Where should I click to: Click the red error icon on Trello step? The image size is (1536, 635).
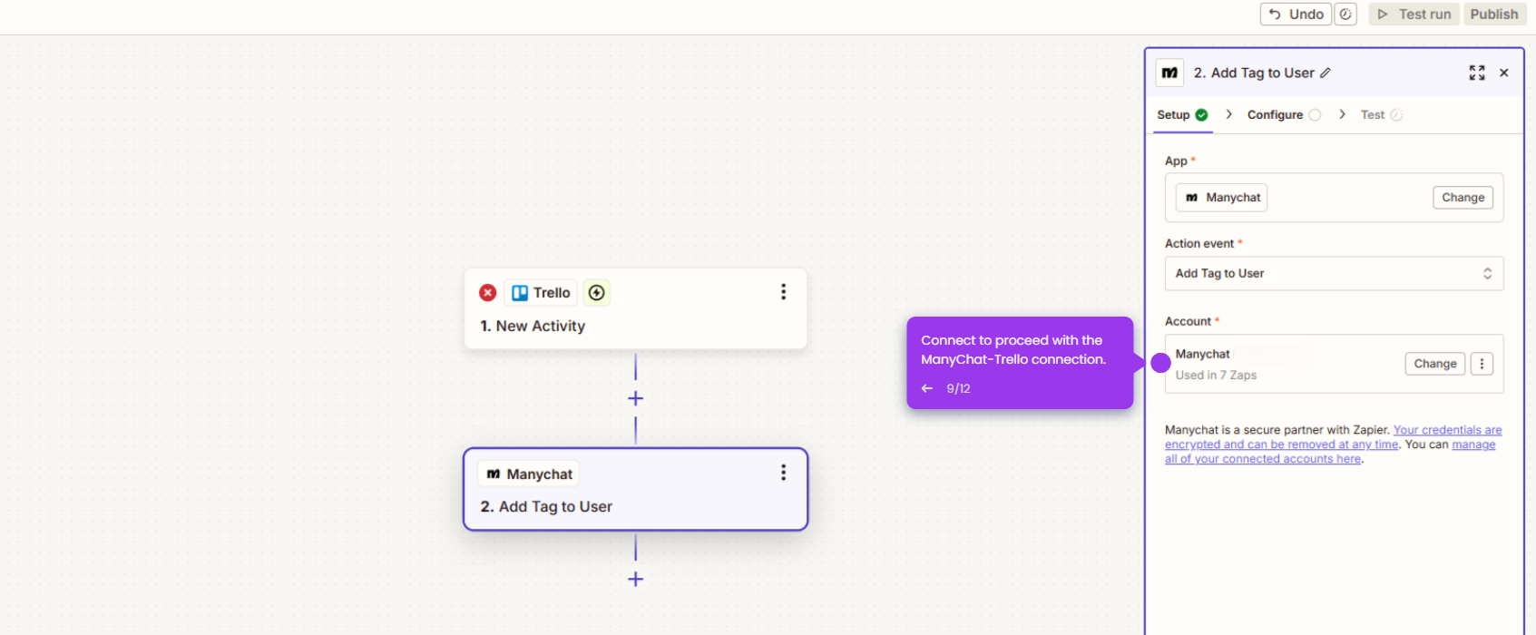488,293
